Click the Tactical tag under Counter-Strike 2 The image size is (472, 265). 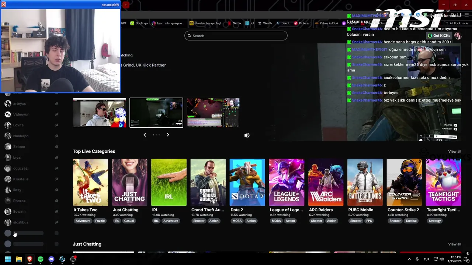411,221
